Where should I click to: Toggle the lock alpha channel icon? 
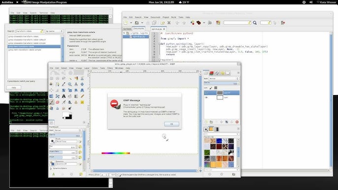coord(216,88)
